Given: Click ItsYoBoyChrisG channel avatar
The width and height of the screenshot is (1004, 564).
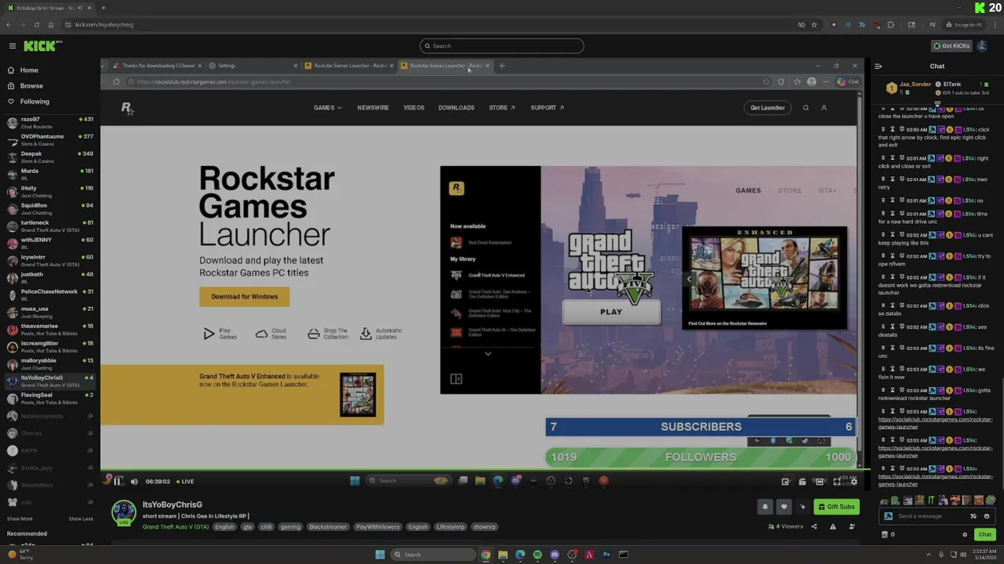Looking at the screenshot, I should click(123, 513).
